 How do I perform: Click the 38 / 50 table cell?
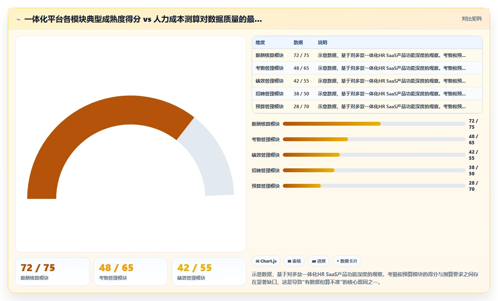pyautogui.click(x=301, y=94)
